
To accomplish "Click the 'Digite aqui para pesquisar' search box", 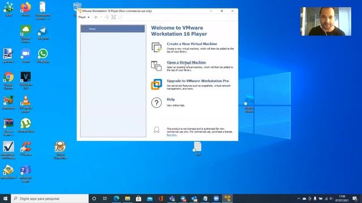I will tap(50, 198).
